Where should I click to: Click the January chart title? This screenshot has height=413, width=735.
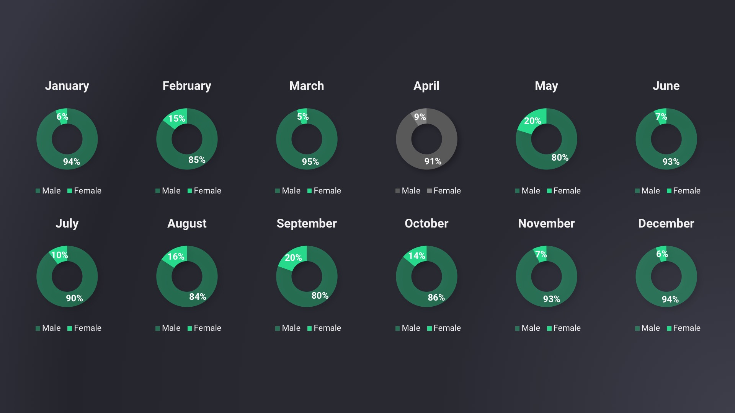tap(67, 86)
